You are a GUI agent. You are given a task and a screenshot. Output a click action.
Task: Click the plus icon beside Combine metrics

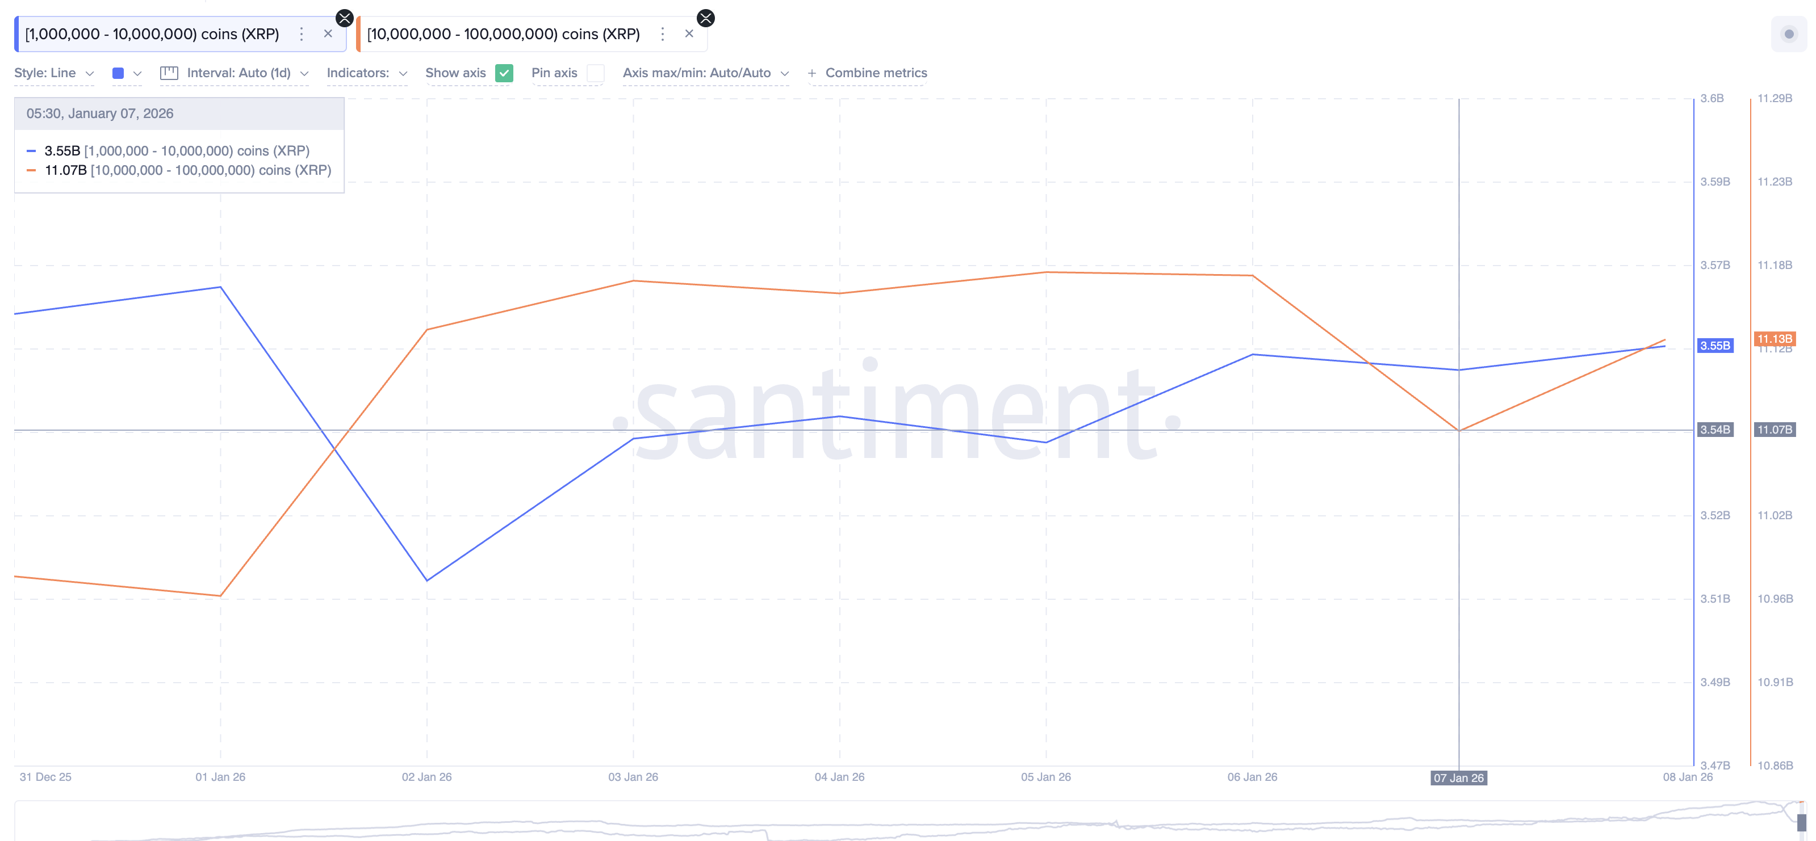tap(812, 73)
